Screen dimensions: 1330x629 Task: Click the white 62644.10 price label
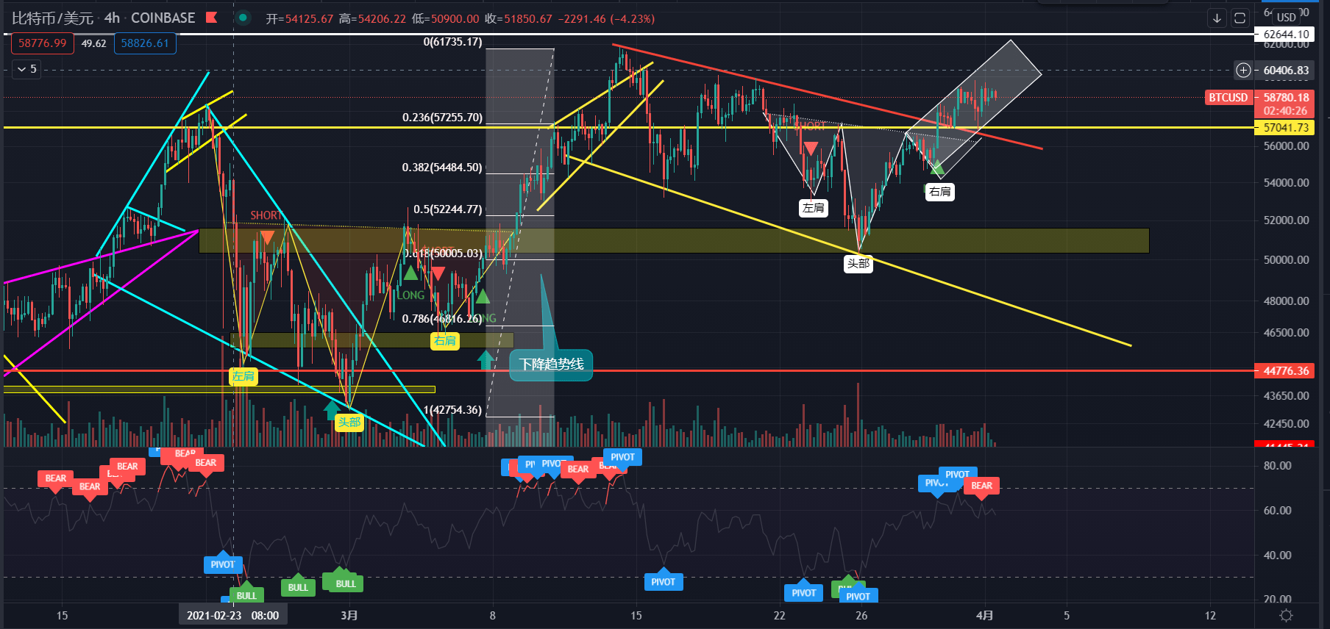[x=1286, y=35]
